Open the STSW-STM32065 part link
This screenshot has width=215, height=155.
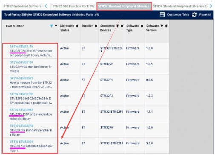click(x=21, y=110)
